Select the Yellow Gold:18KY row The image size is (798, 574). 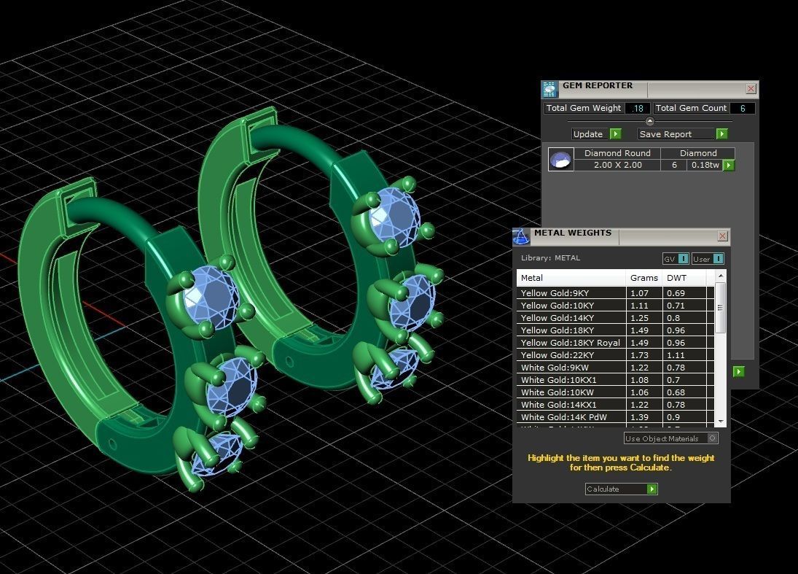coord(615,330)
